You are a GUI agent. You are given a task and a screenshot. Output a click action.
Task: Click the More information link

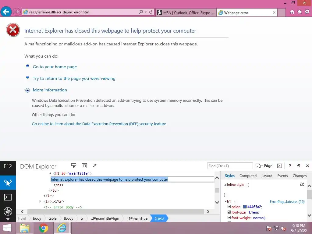[x=50, y=90]
